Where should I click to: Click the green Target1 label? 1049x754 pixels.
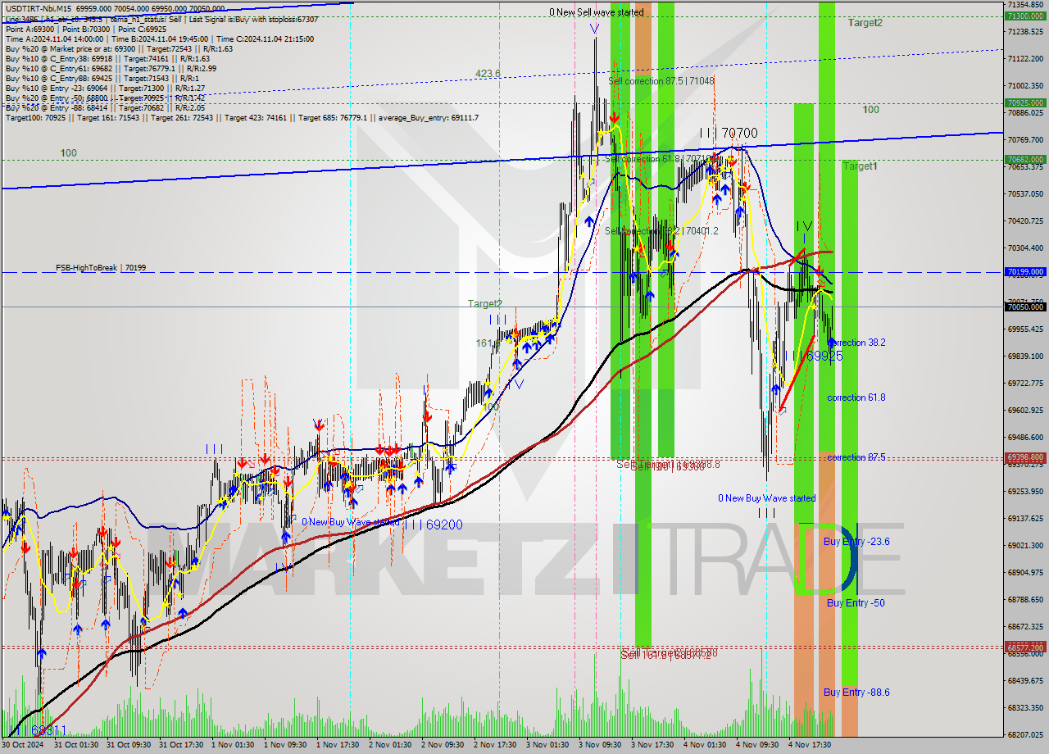click(861, 166)
